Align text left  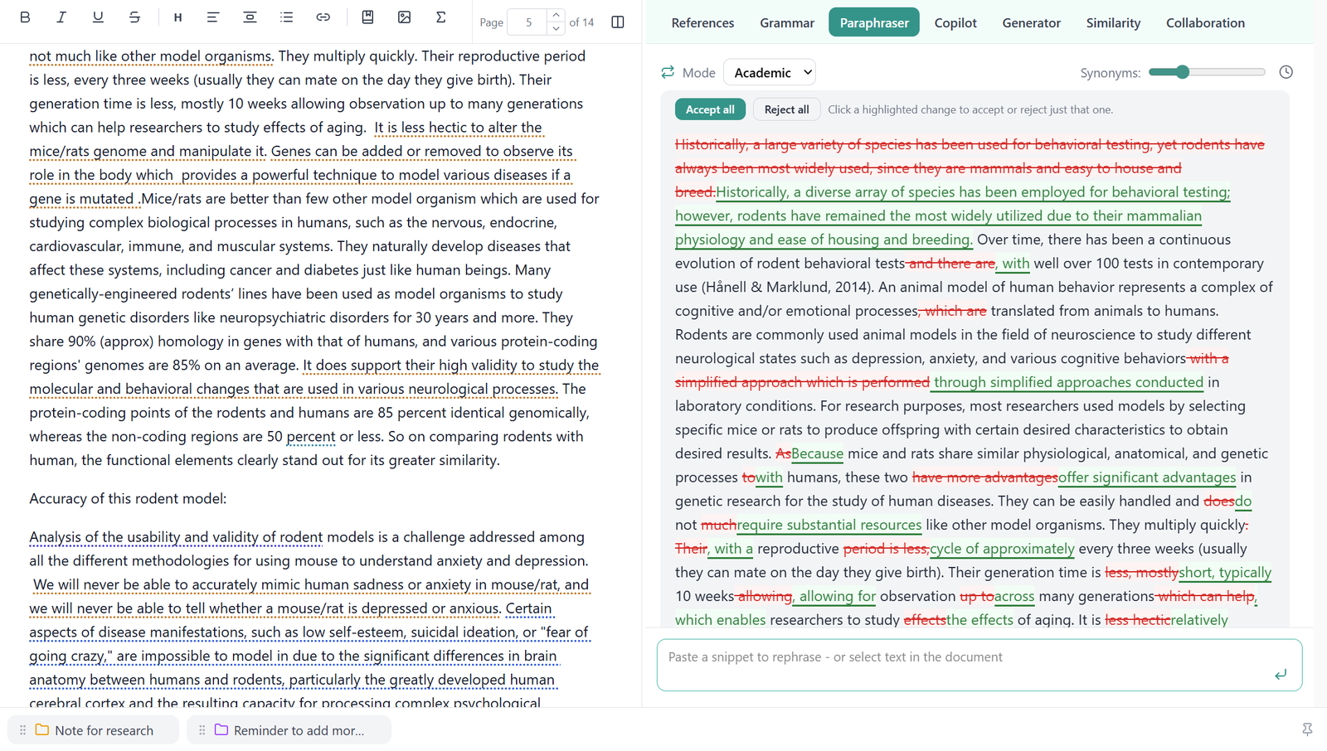[213, 17]
